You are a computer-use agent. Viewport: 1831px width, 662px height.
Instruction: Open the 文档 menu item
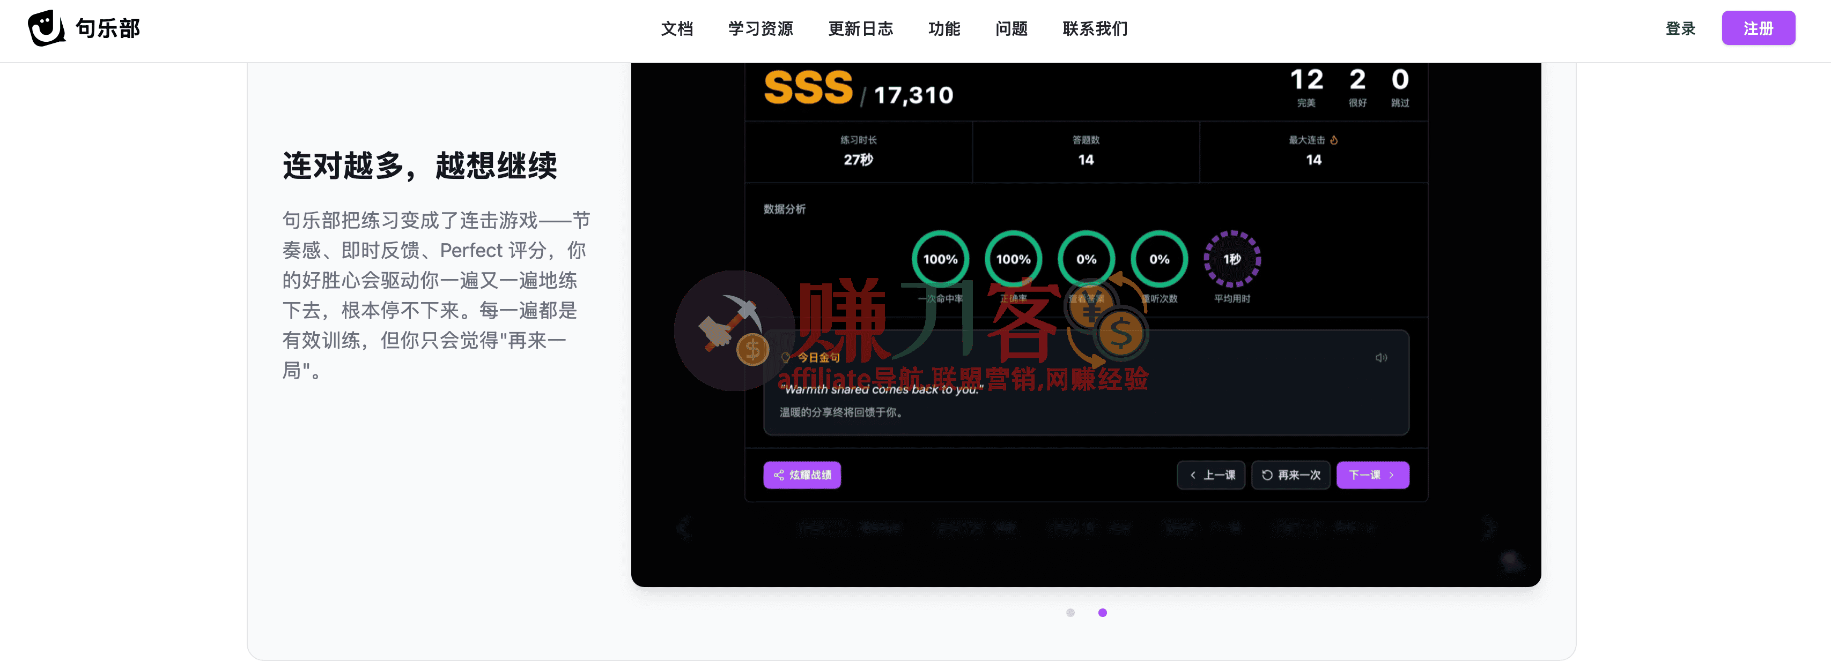(x=677, y=28)
